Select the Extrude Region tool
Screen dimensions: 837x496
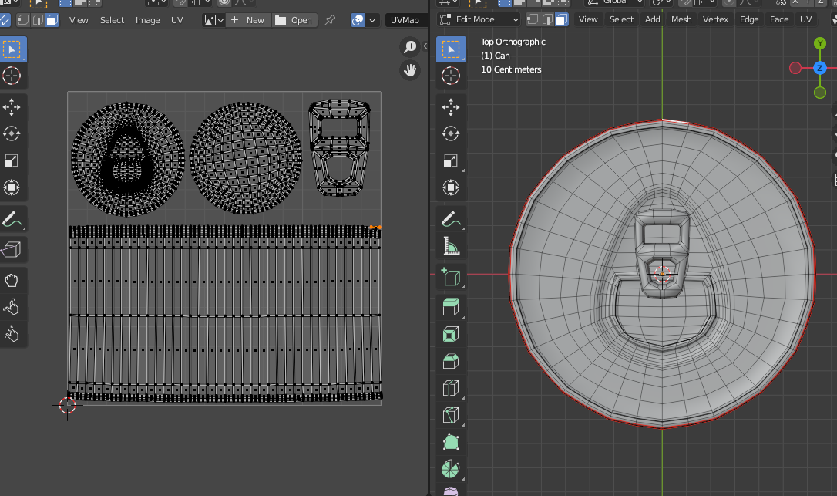pyautogui.click(x=451, y=306)
